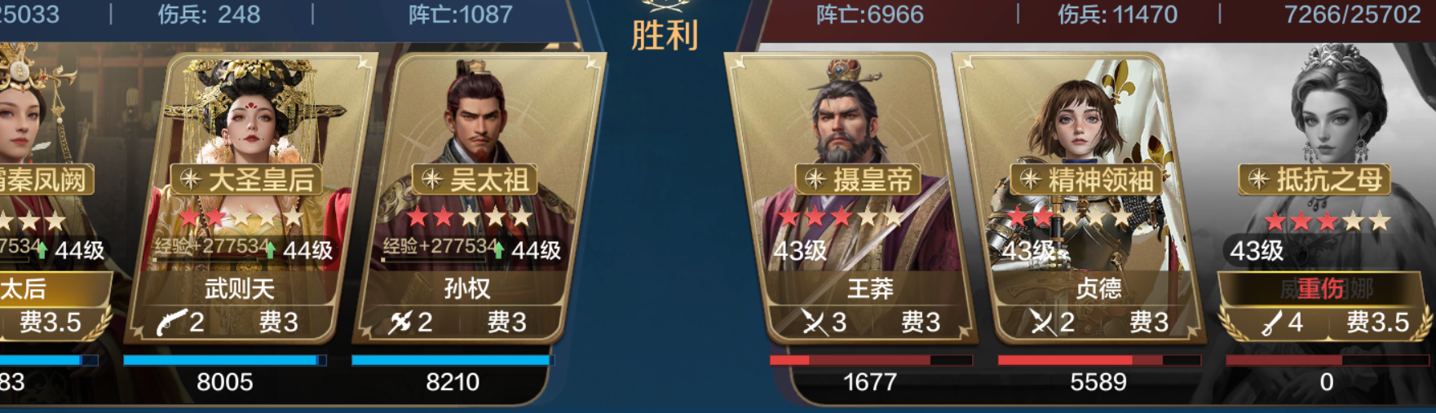Open the 孙权 hero portrait card
This screenshot has width=1436, height=413.
[479, 196]
